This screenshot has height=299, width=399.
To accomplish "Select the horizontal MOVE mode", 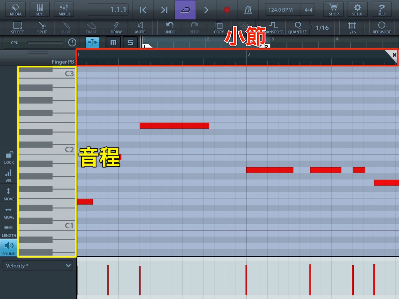I will tap(9, 212).
